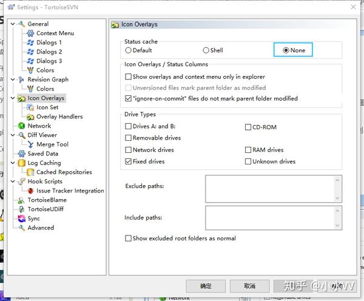Image resolution: width=364 pixels, height=301 pixels.
Task: Click the Merge Tool icon
Action: click(x=30, y=144)
